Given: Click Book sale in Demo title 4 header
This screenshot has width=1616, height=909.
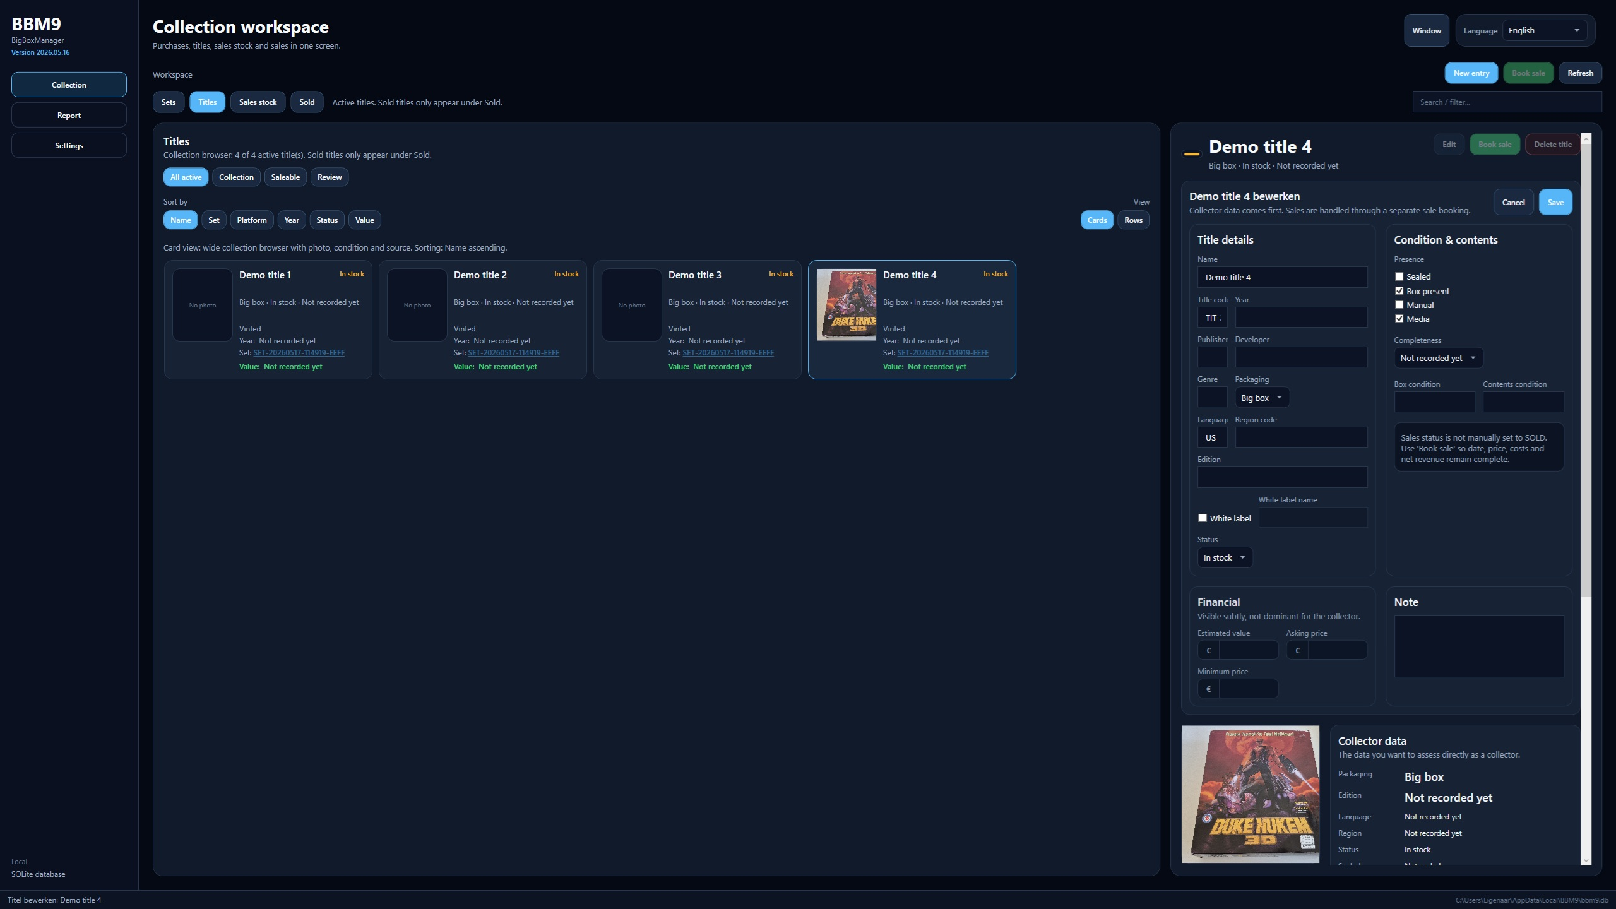Looking at the screenshot, I should [1494, 145].
